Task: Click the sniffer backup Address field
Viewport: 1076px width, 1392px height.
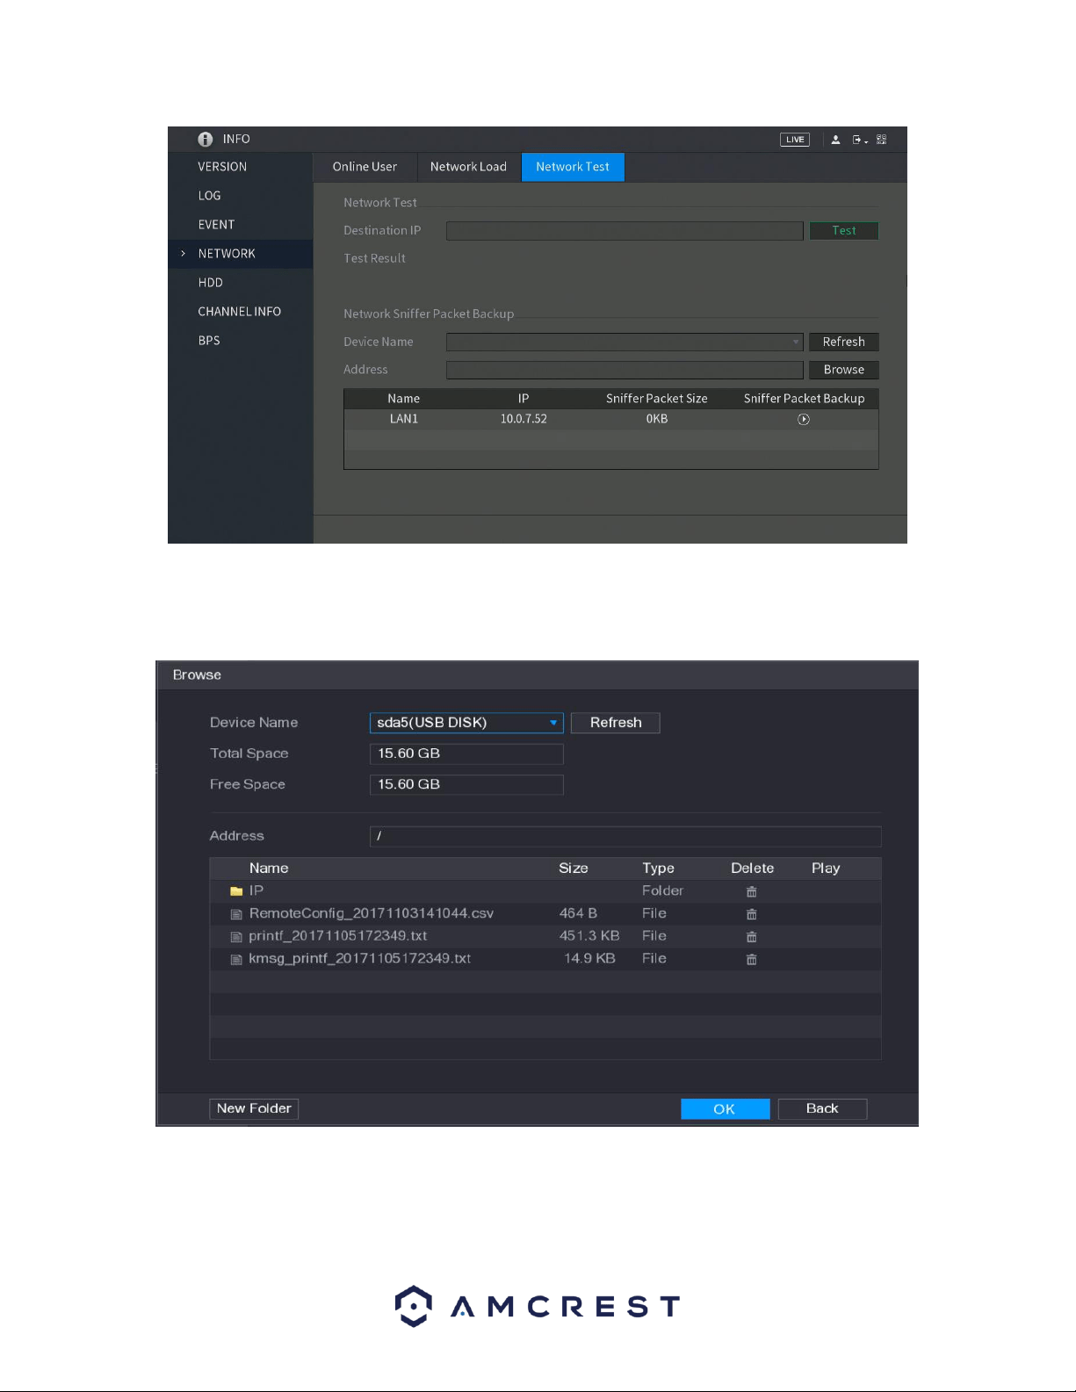Action: (x=625, y=370)
